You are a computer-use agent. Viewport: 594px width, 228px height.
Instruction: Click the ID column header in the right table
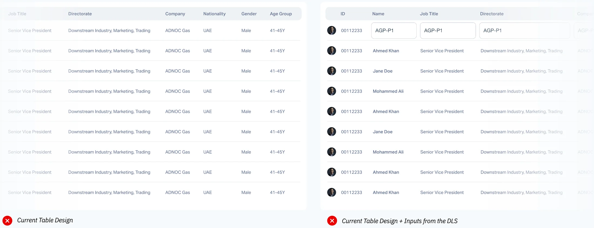343,14
